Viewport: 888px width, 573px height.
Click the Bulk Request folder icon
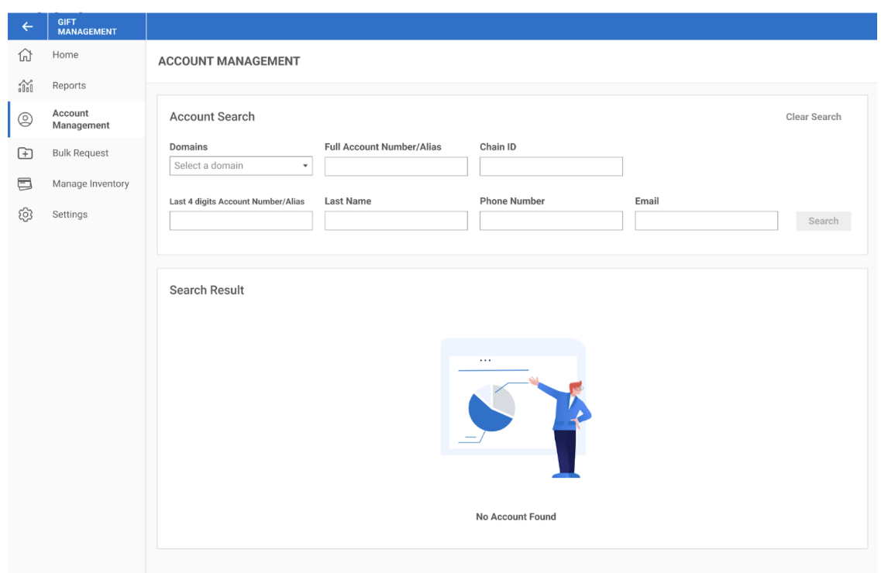pos(26,153)
